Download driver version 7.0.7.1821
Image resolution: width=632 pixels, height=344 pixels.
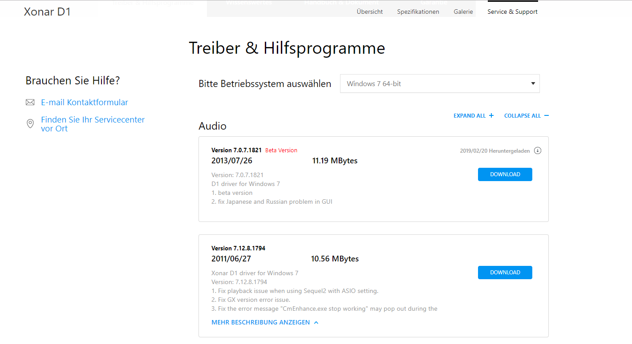[505, 174]
